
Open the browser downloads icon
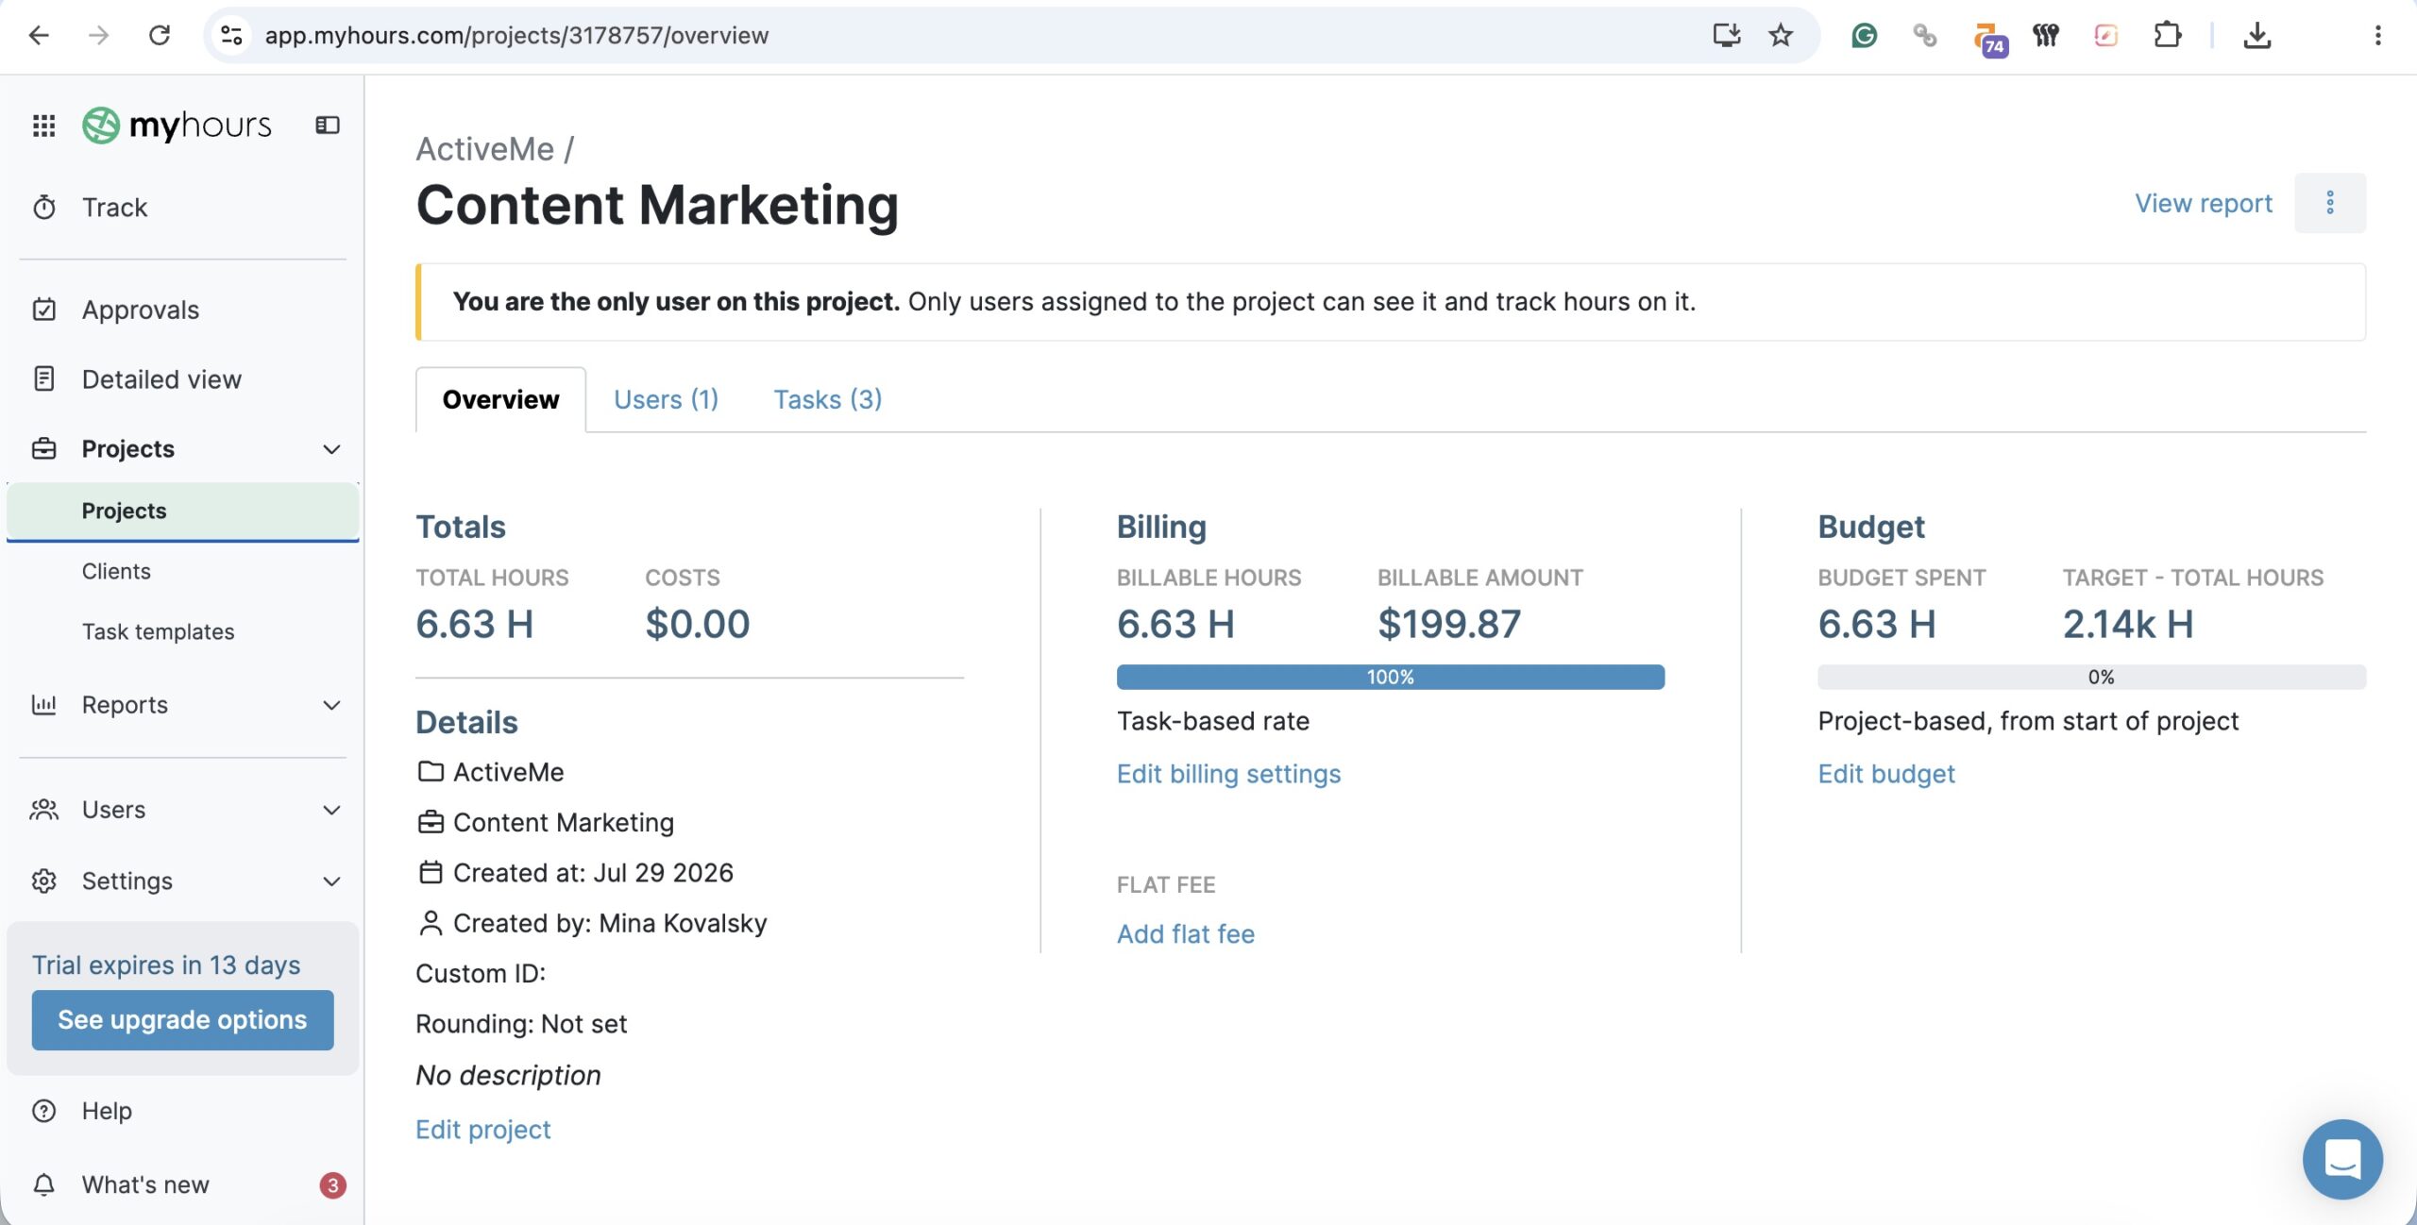[x=2257, y=36]
